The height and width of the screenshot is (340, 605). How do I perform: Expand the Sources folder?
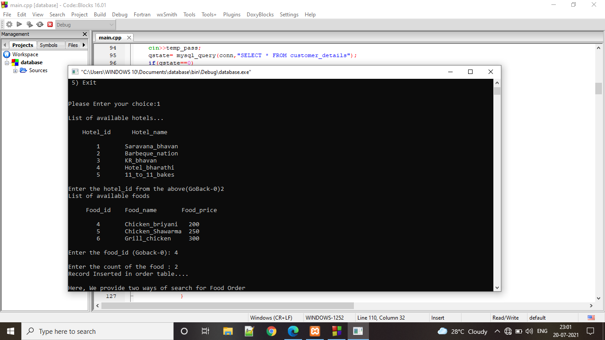tap(16, 71)
